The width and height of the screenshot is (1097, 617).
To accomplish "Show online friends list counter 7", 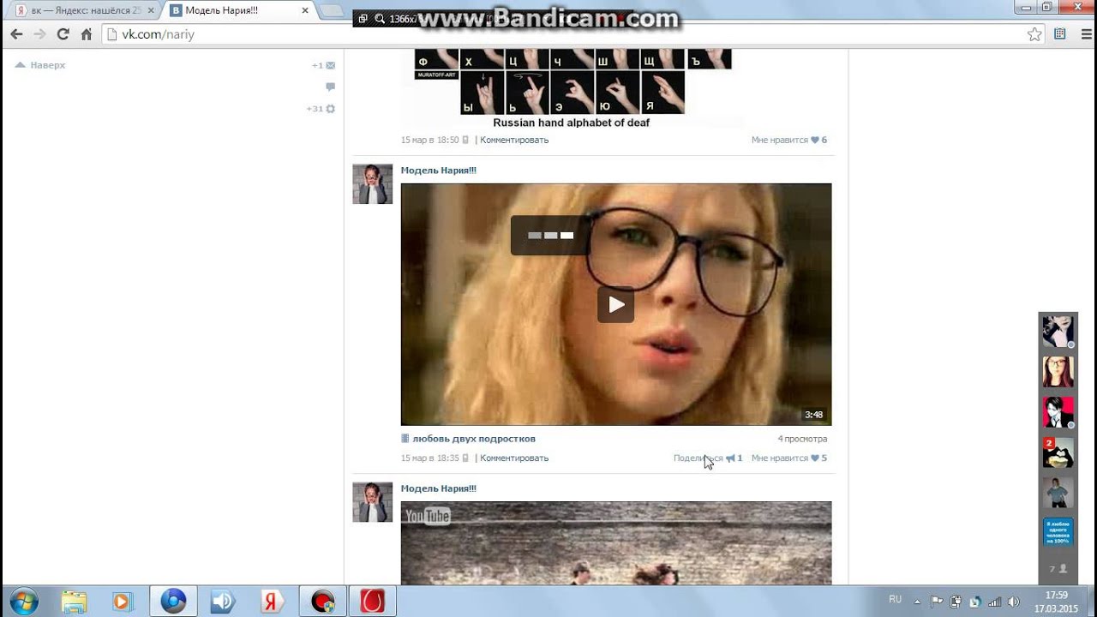I will pos(1058,568).
